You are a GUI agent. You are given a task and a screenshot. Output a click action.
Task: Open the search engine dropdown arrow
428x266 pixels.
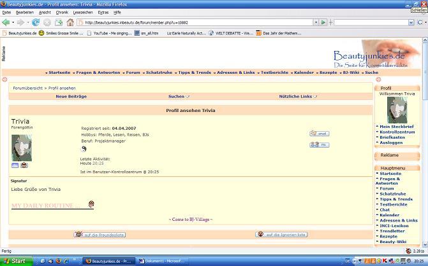pos(411,23)
